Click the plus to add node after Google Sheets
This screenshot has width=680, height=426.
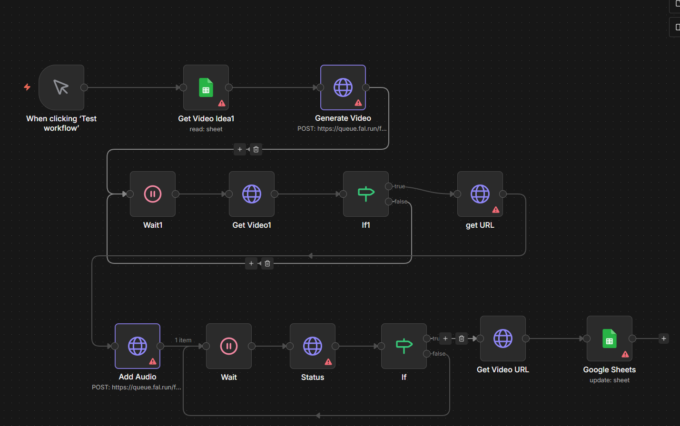coord(663,338)
